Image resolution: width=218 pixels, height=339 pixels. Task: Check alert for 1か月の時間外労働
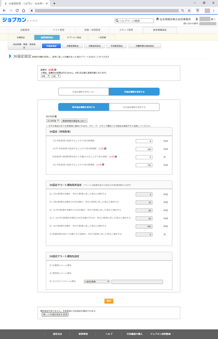coord(51,210)
